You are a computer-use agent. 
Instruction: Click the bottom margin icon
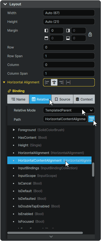(x=68, y=38)
